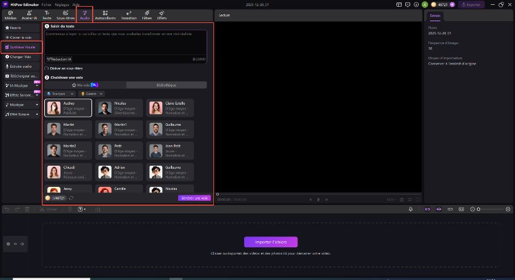Open the layout switcher icon in title bar
This screenshot has width=515, height=280.
coord(399,5)
